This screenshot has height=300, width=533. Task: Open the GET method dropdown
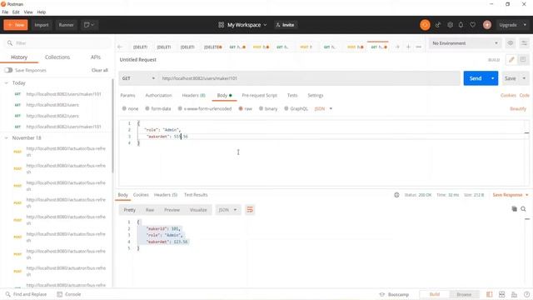click(138, 78)
